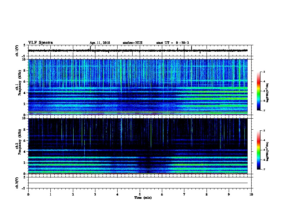283x218 pixels.
Task: Click the time axis tick label '9'
Action: coord(229,194)
